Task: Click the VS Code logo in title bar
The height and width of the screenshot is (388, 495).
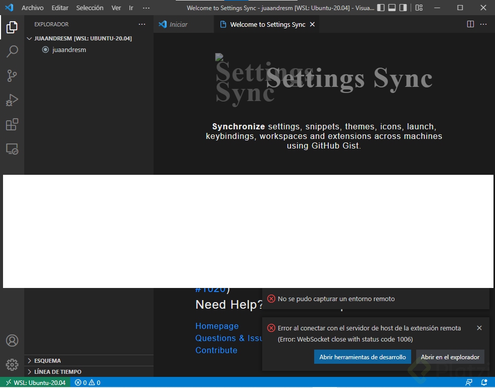Action: pyautogui.click(x=9, y=8)
